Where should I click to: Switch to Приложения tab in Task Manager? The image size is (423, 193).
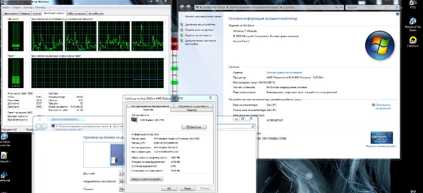[x=11, y=13]
